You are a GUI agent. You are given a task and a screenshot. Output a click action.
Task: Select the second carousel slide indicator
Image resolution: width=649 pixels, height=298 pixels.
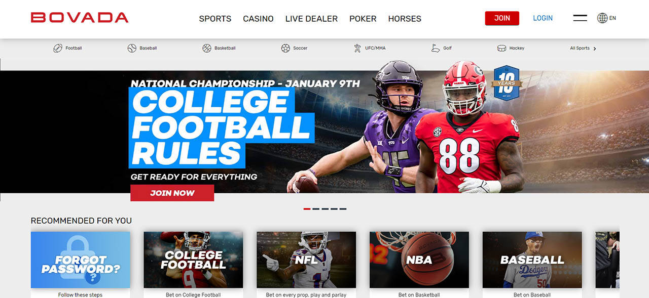click(x=316, y=209)
